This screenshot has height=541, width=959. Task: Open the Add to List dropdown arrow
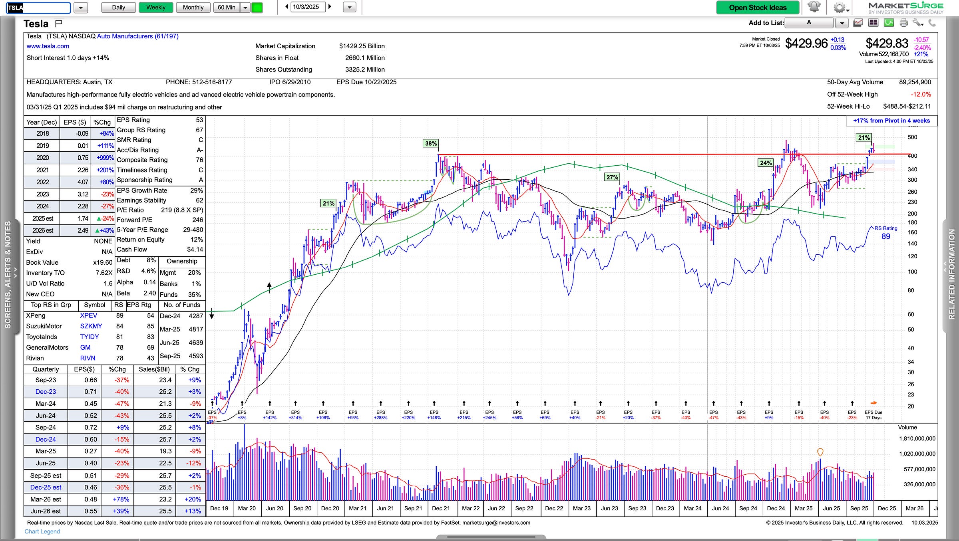tap(842, 23)
